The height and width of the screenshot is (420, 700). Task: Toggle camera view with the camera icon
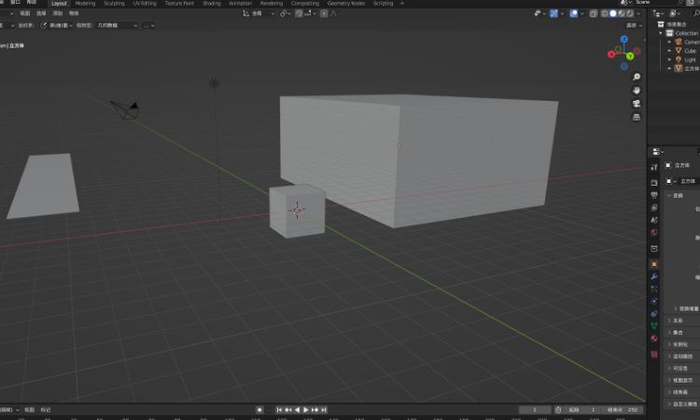tap(637, 104)
